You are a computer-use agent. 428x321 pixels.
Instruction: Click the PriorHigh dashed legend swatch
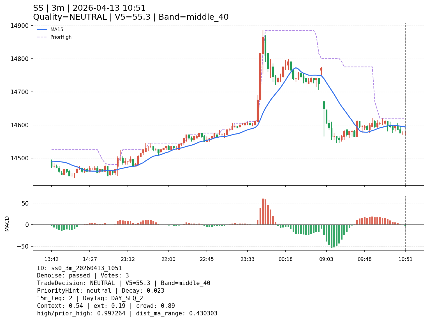(42, 37)
